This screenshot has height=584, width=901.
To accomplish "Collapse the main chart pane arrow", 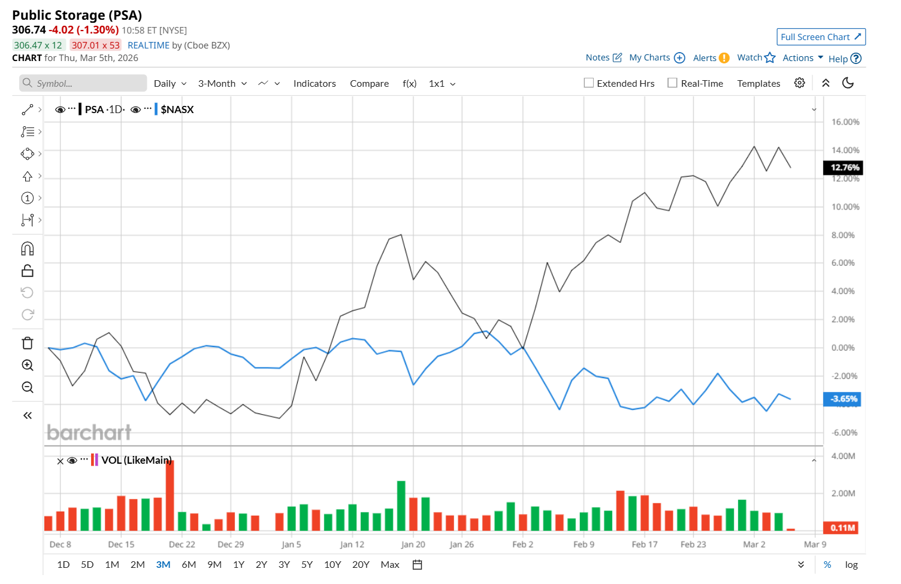I will pos(814,109).
